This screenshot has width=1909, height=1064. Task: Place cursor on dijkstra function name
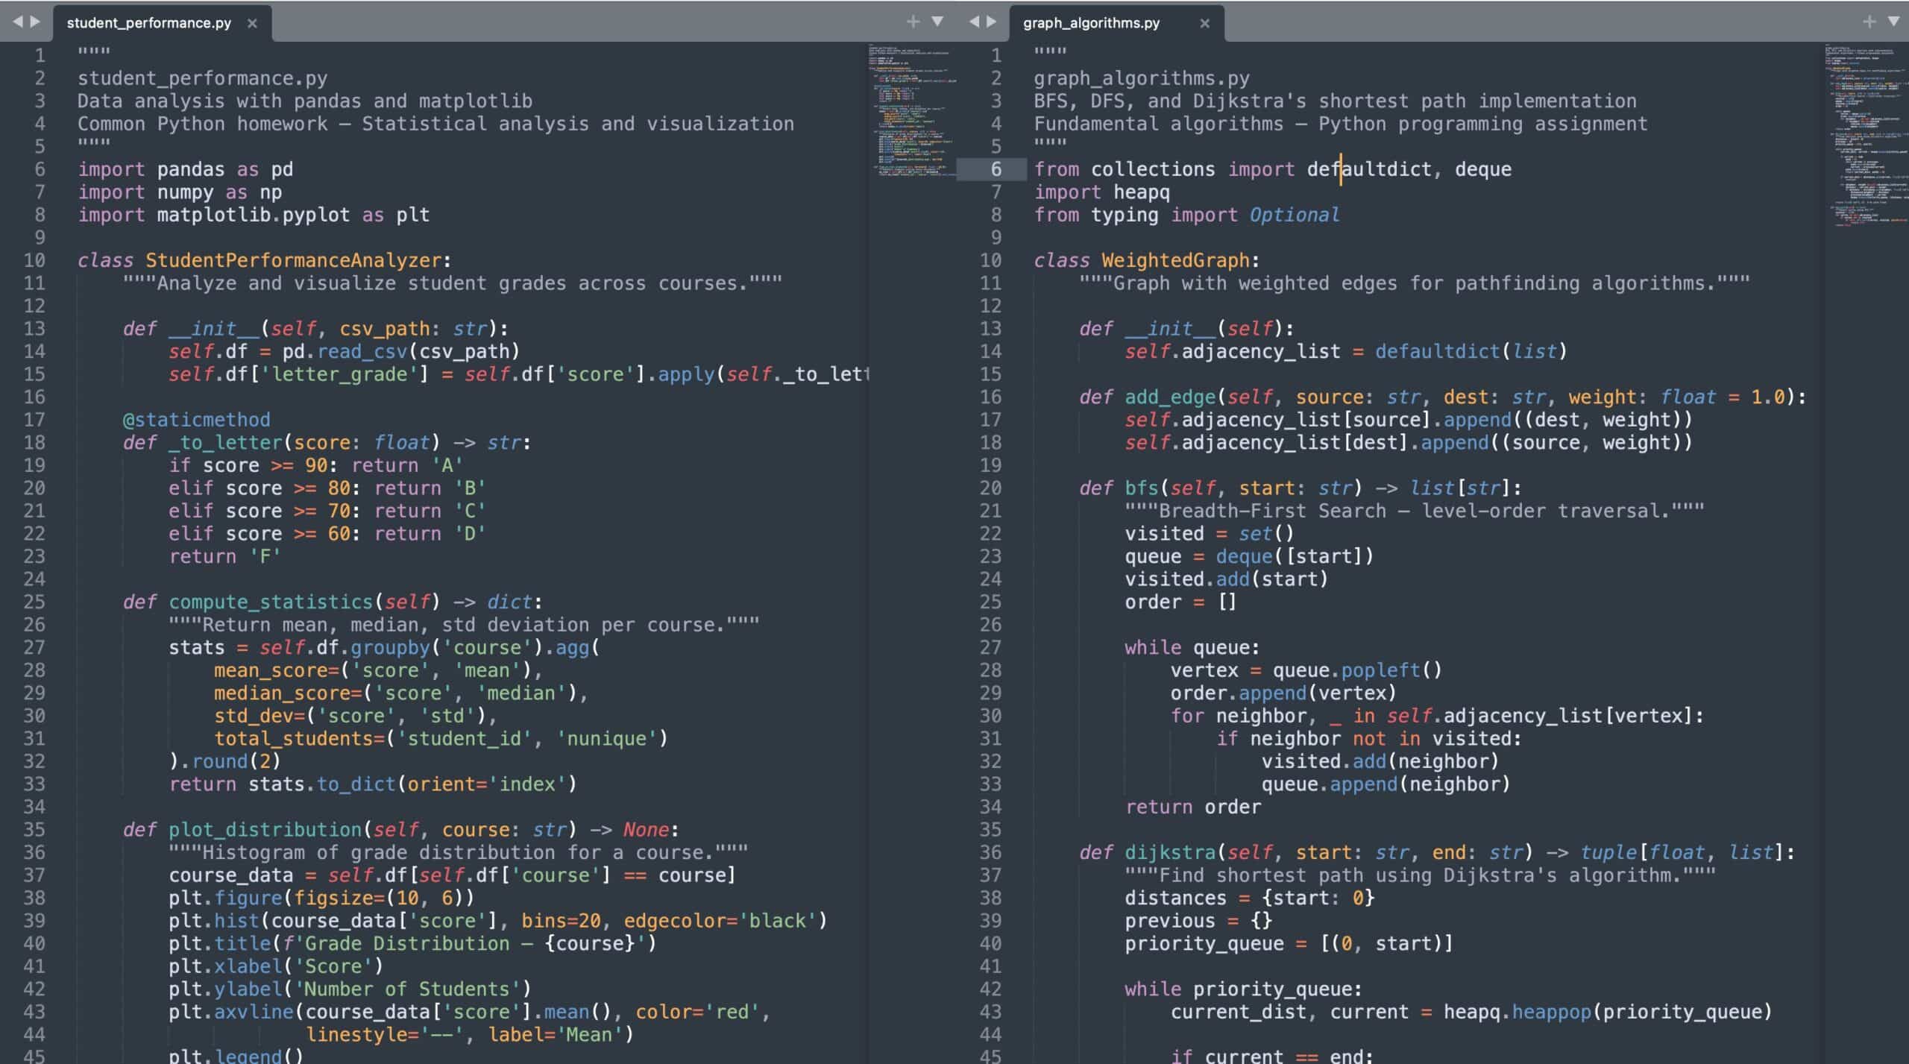click(1170, 852)
